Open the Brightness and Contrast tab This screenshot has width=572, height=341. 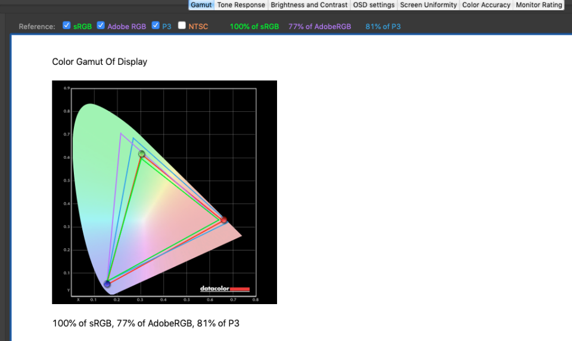click(309, 5)
